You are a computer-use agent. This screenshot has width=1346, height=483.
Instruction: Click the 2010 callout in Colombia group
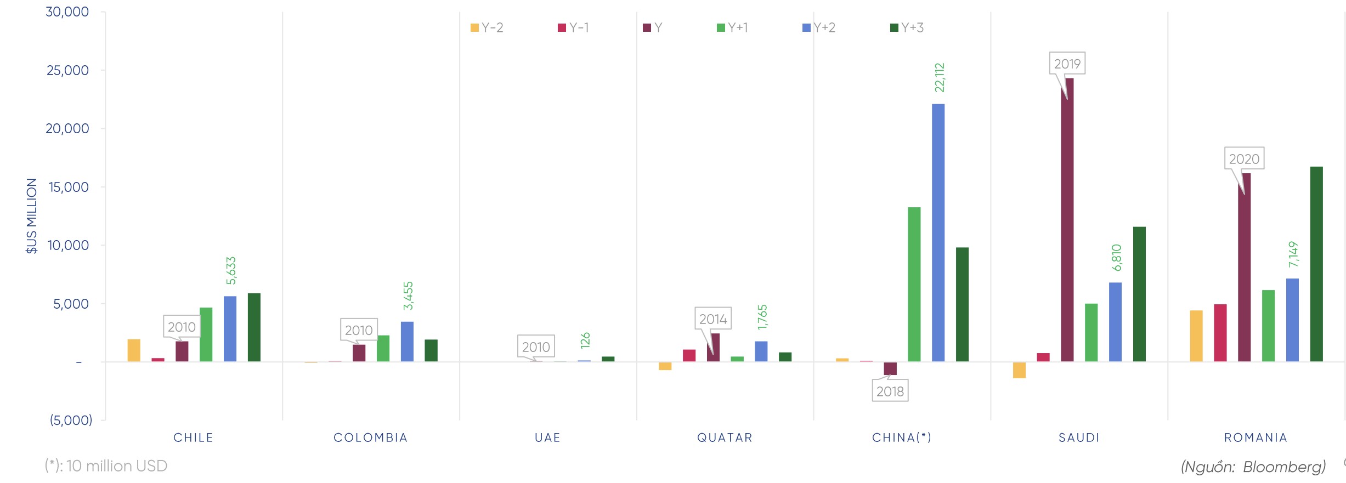(359, 330)
